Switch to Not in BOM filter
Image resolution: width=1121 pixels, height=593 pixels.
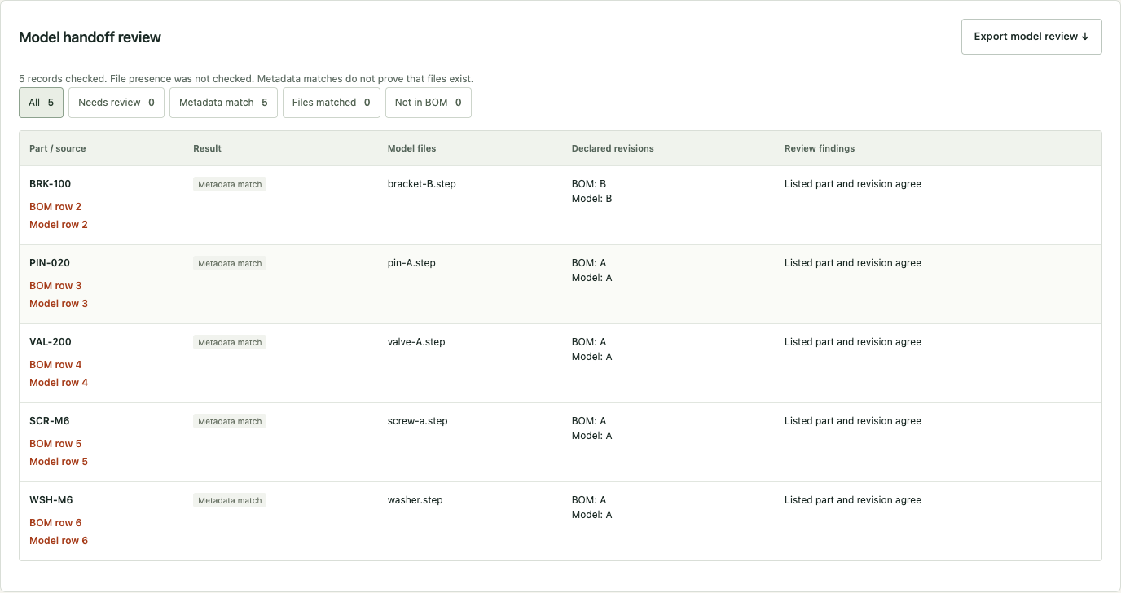[x=429, y=103]
